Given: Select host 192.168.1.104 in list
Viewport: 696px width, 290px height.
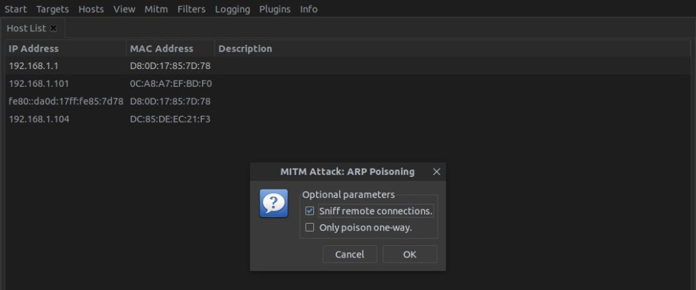Looking at the screenshot, I should pyautogui.click(x=39, y=119).
